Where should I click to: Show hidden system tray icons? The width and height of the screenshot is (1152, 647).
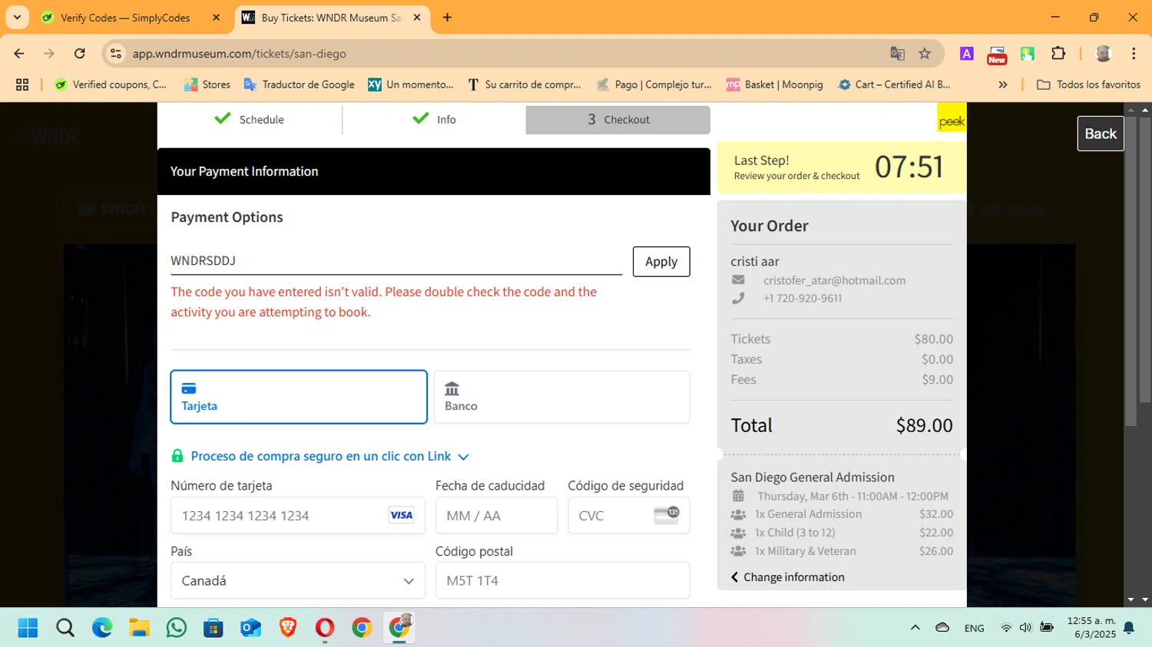[x=915, y=628]
